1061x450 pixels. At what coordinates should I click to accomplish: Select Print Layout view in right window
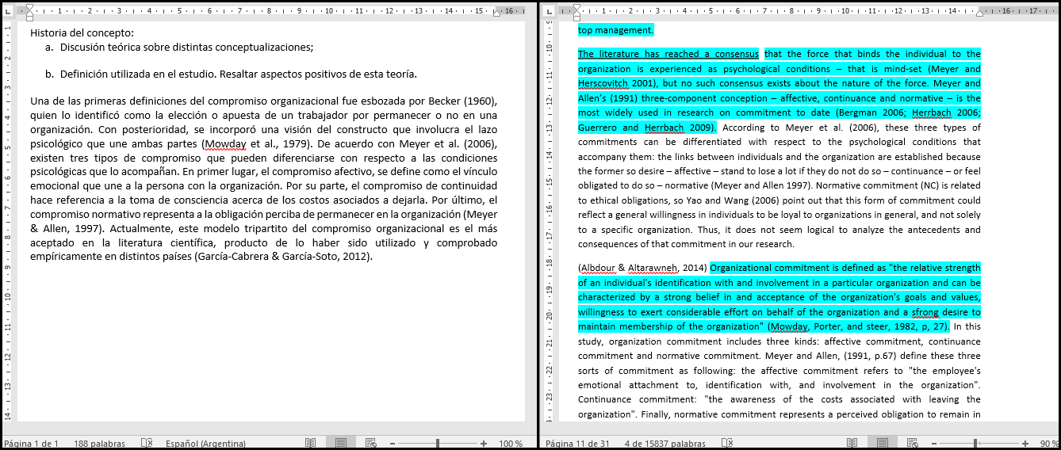pyautogui.click(x=883, y=444)
